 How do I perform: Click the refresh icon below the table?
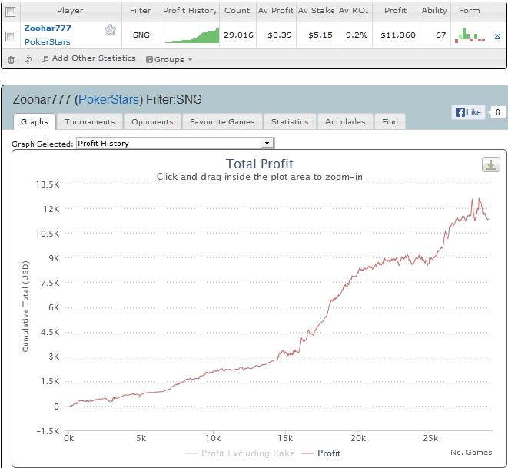[28, 59]
